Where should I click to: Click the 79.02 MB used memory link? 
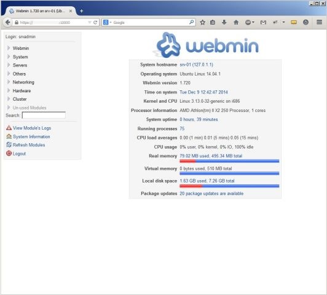click(x=211, y=156)
